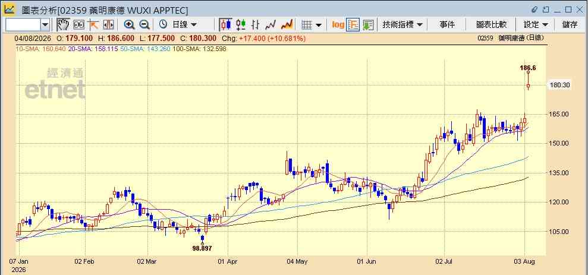This screenshot has width=588, height=275.
Task: Zoom out of the chart
Action: pos(144,25)
